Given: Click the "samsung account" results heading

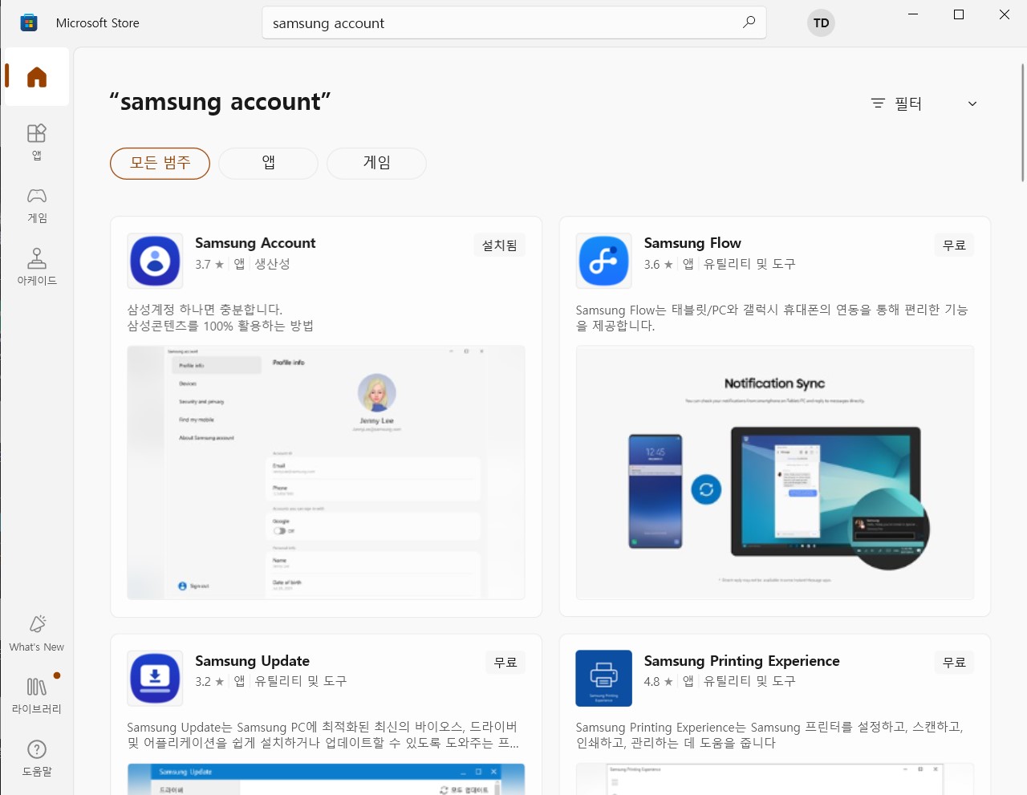Looking at the screenshot, I should click(220, 102).
